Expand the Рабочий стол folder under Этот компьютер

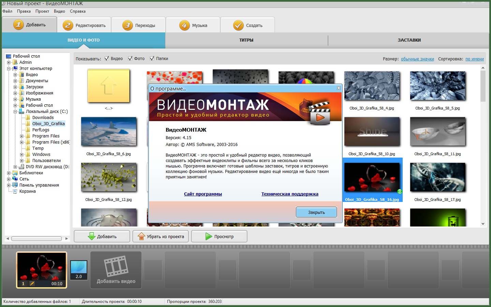(15, 105)
